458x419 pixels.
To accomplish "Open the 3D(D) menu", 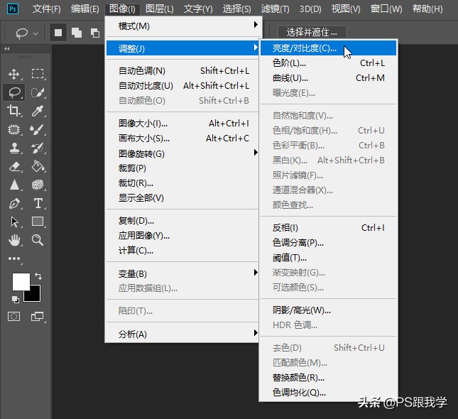I will pyautogui.click(x=310, y=9).
